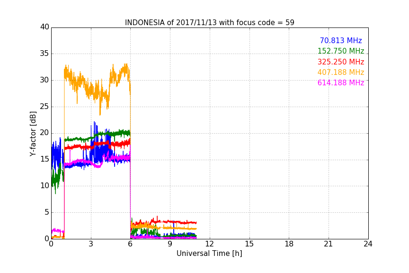Select the 614.188 MHz legend label

tap(341, 83)
